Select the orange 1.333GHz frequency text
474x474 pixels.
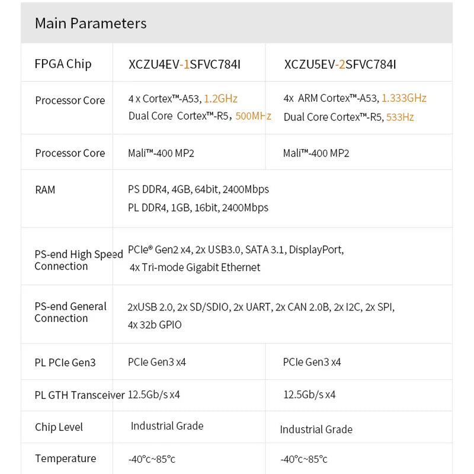point(403,98)
